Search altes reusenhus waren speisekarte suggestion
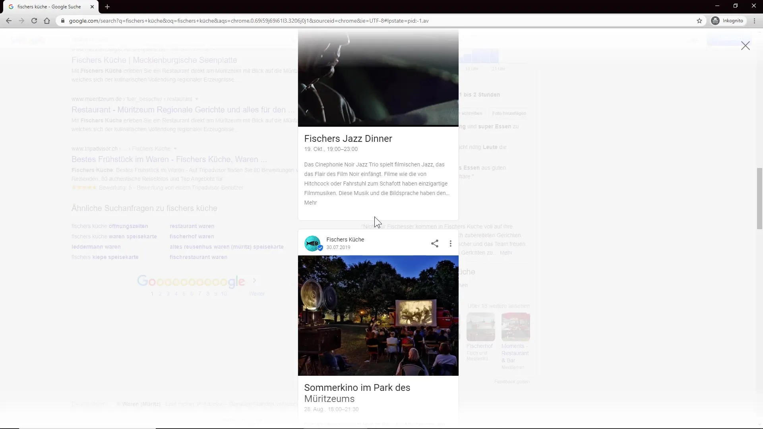The height and width of the screenshot is (429, 763). coord(227,247)
